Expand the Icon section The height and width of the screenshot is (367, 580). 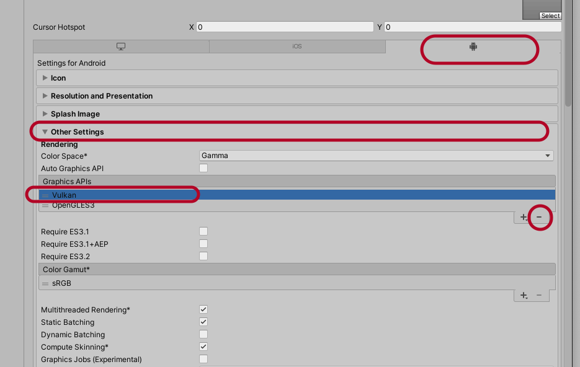297,78
